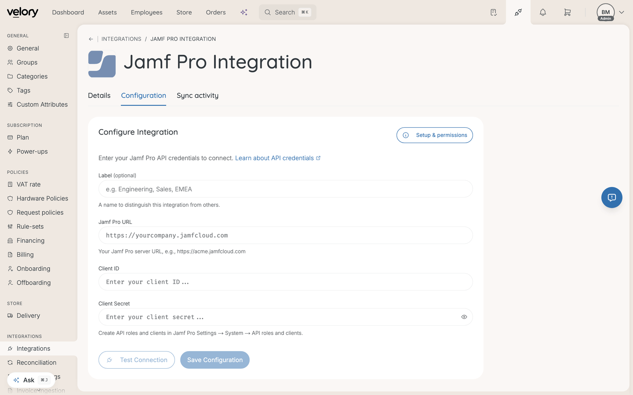Open the Orders menu item
Image resolution: width=633 pixels, height=395 pixels.
(x=216, y=12)
